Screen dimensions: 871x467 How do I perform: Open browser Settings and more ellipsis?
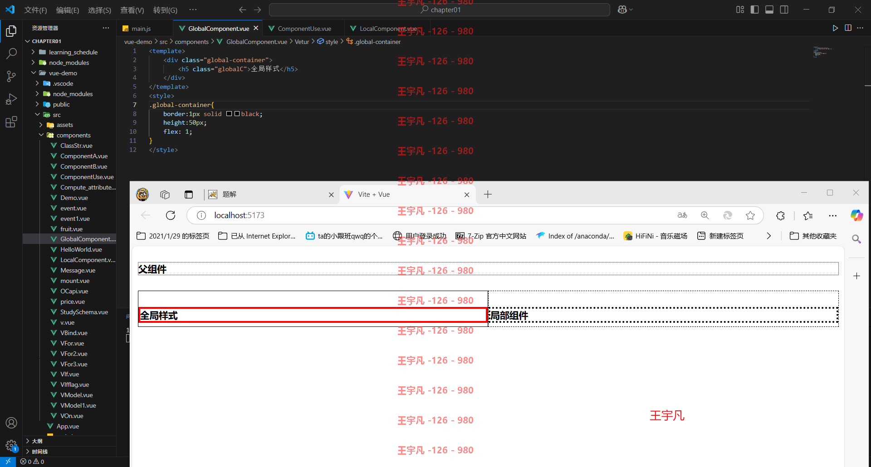832,216
